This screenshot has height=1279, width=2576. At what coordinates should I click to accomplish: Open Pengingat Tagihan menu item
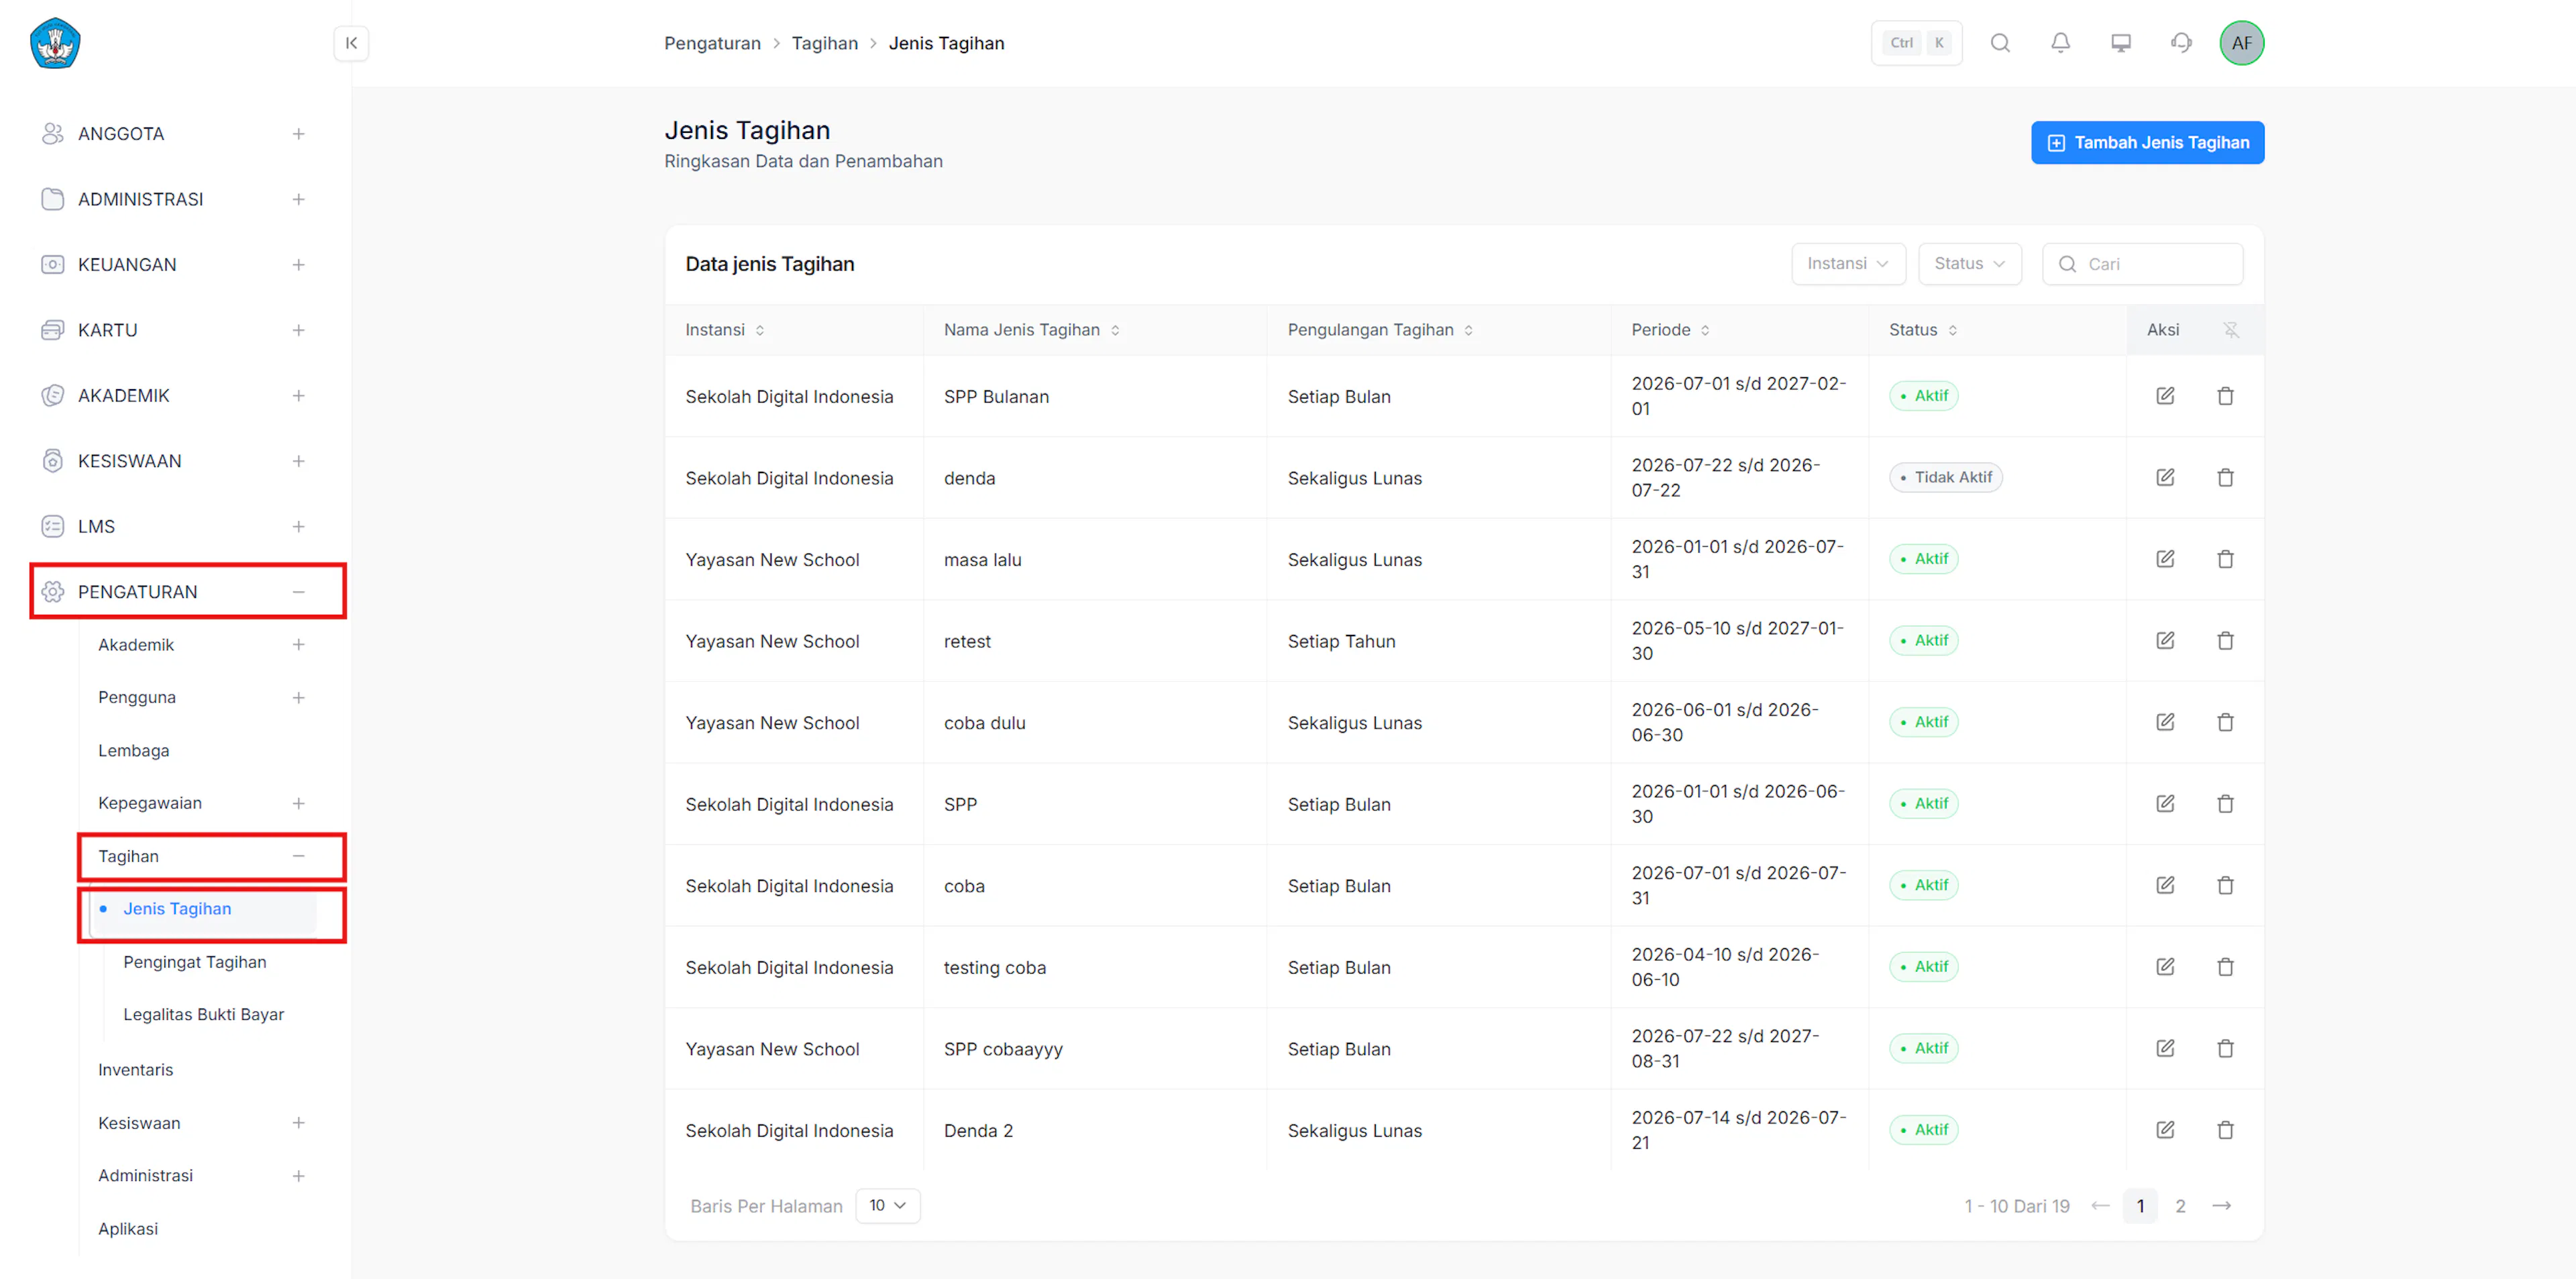click(x=194, y=962)
